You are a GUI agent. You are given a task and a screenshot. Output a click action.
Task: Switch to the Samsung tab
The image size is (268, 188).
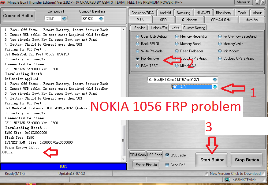coord(184,13)
